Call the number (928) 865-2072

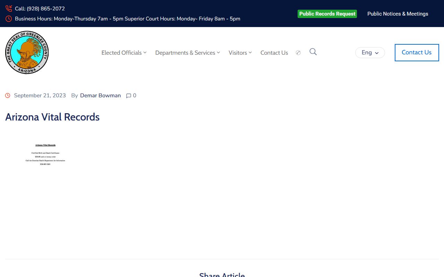[x=46, y=9]
